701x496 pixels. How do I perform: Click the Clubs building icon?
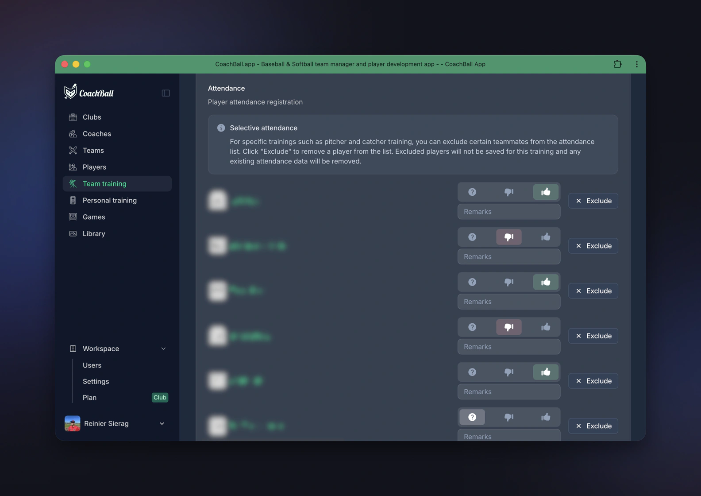73,117
